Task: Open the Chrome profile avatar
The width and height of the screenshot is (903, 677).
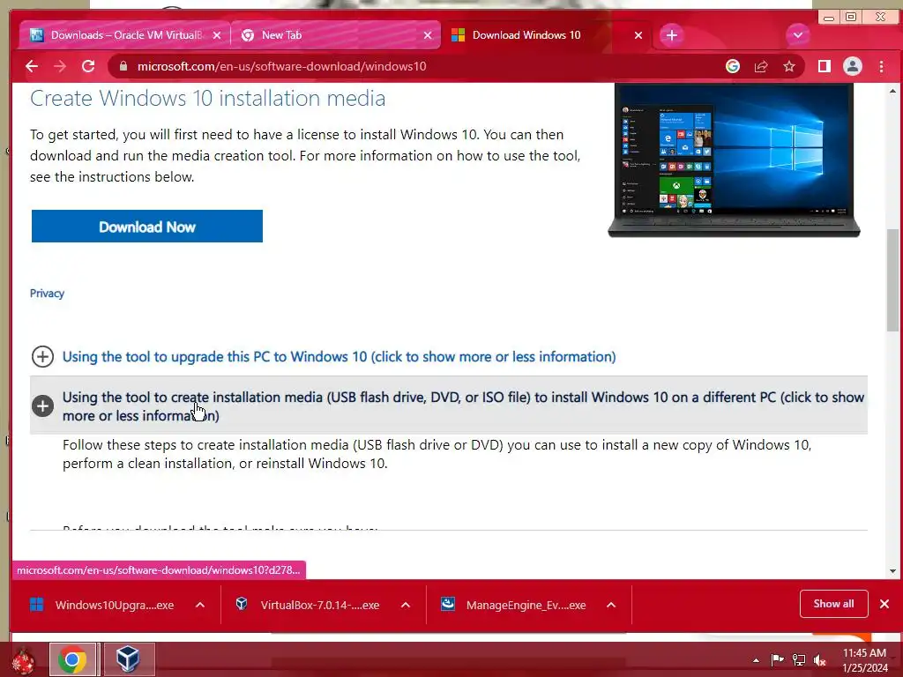Action: pyautogui.click(x=853, y=67)
